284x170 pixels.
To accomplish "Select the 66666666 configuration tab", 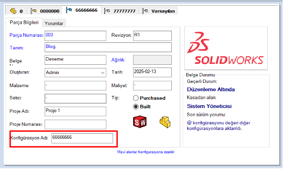I will pyautogui.click(x=81, y=10).
